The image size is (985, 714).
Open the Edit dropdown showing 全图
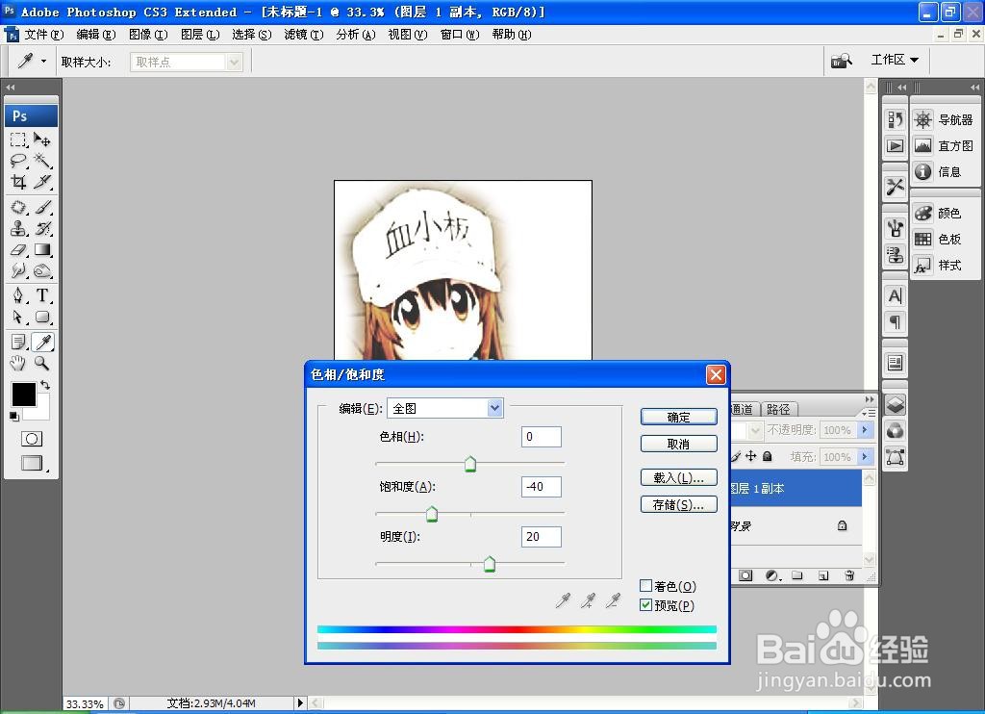(x=445, y=408)
